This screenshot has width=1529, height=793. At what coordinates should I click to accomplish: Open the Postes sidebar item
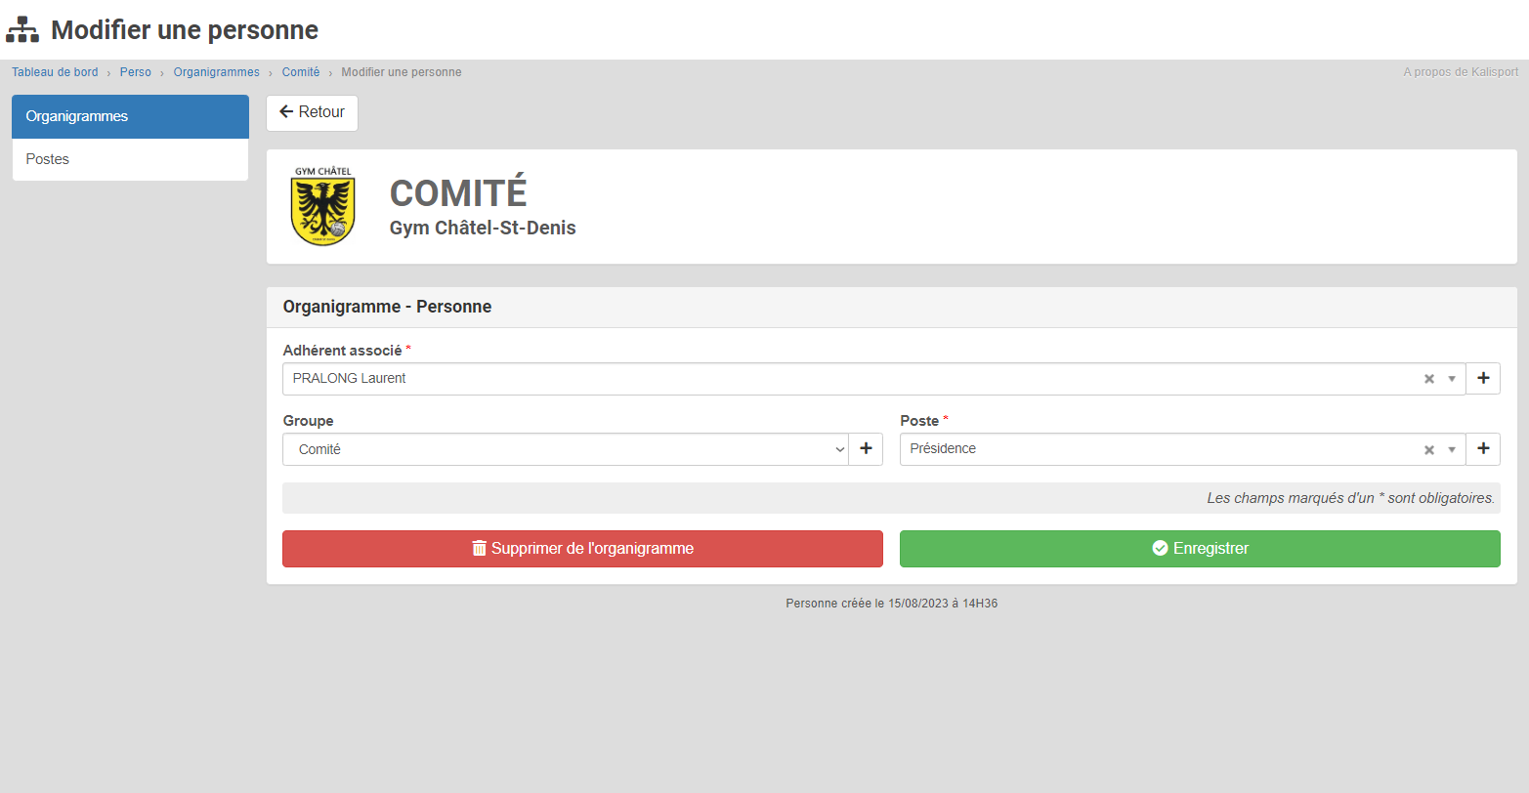click(x=130, y=159)
